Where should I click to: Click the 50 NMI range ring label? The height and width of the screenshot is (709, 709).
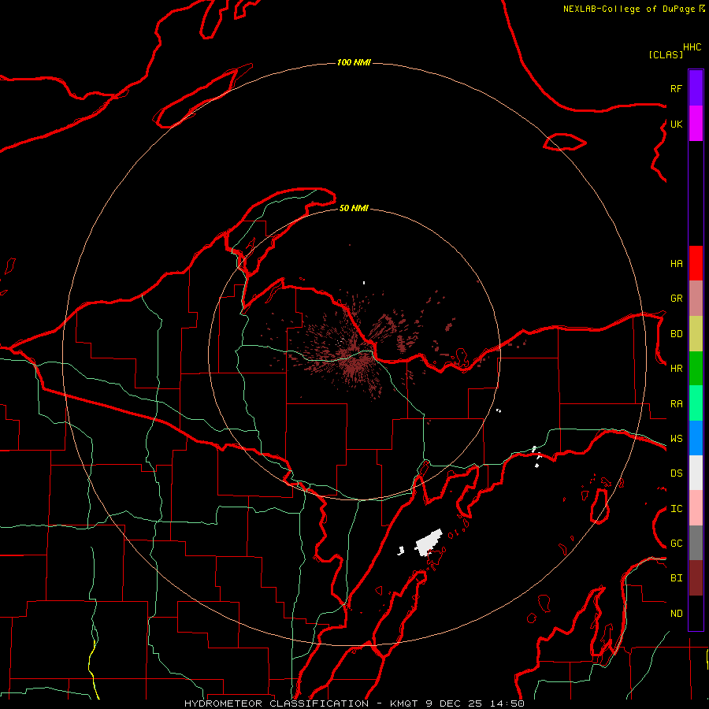pyautogui.click(x=354, y=208)
